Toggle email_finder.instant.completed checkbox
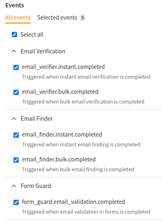Viewport: 162px width, 223px height. pos(16,135)
